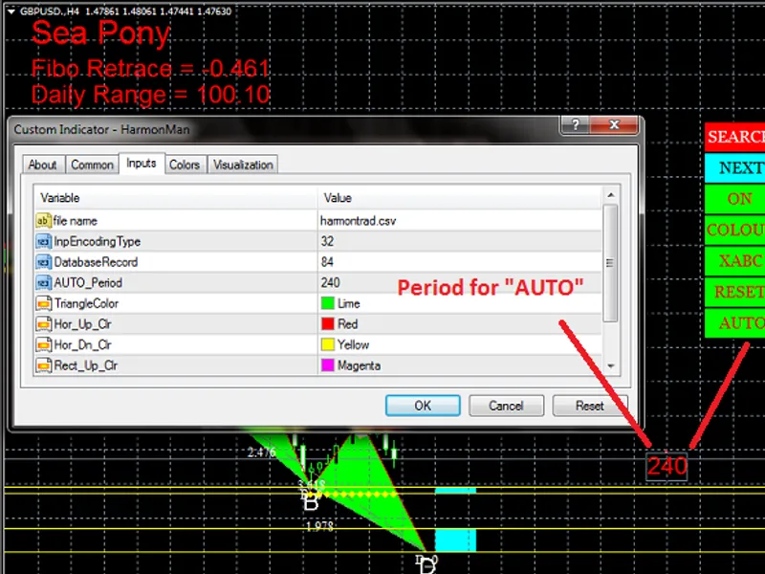Screen dimensions: 765x574
Task: Close the HarmonMan indicator dialog
Action: (614, 125)
